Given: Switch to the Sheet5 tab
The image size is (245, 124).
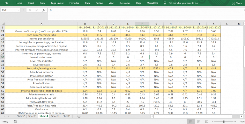Looking at the screenshot, I should pyautogui.click(x=55, y=116).
